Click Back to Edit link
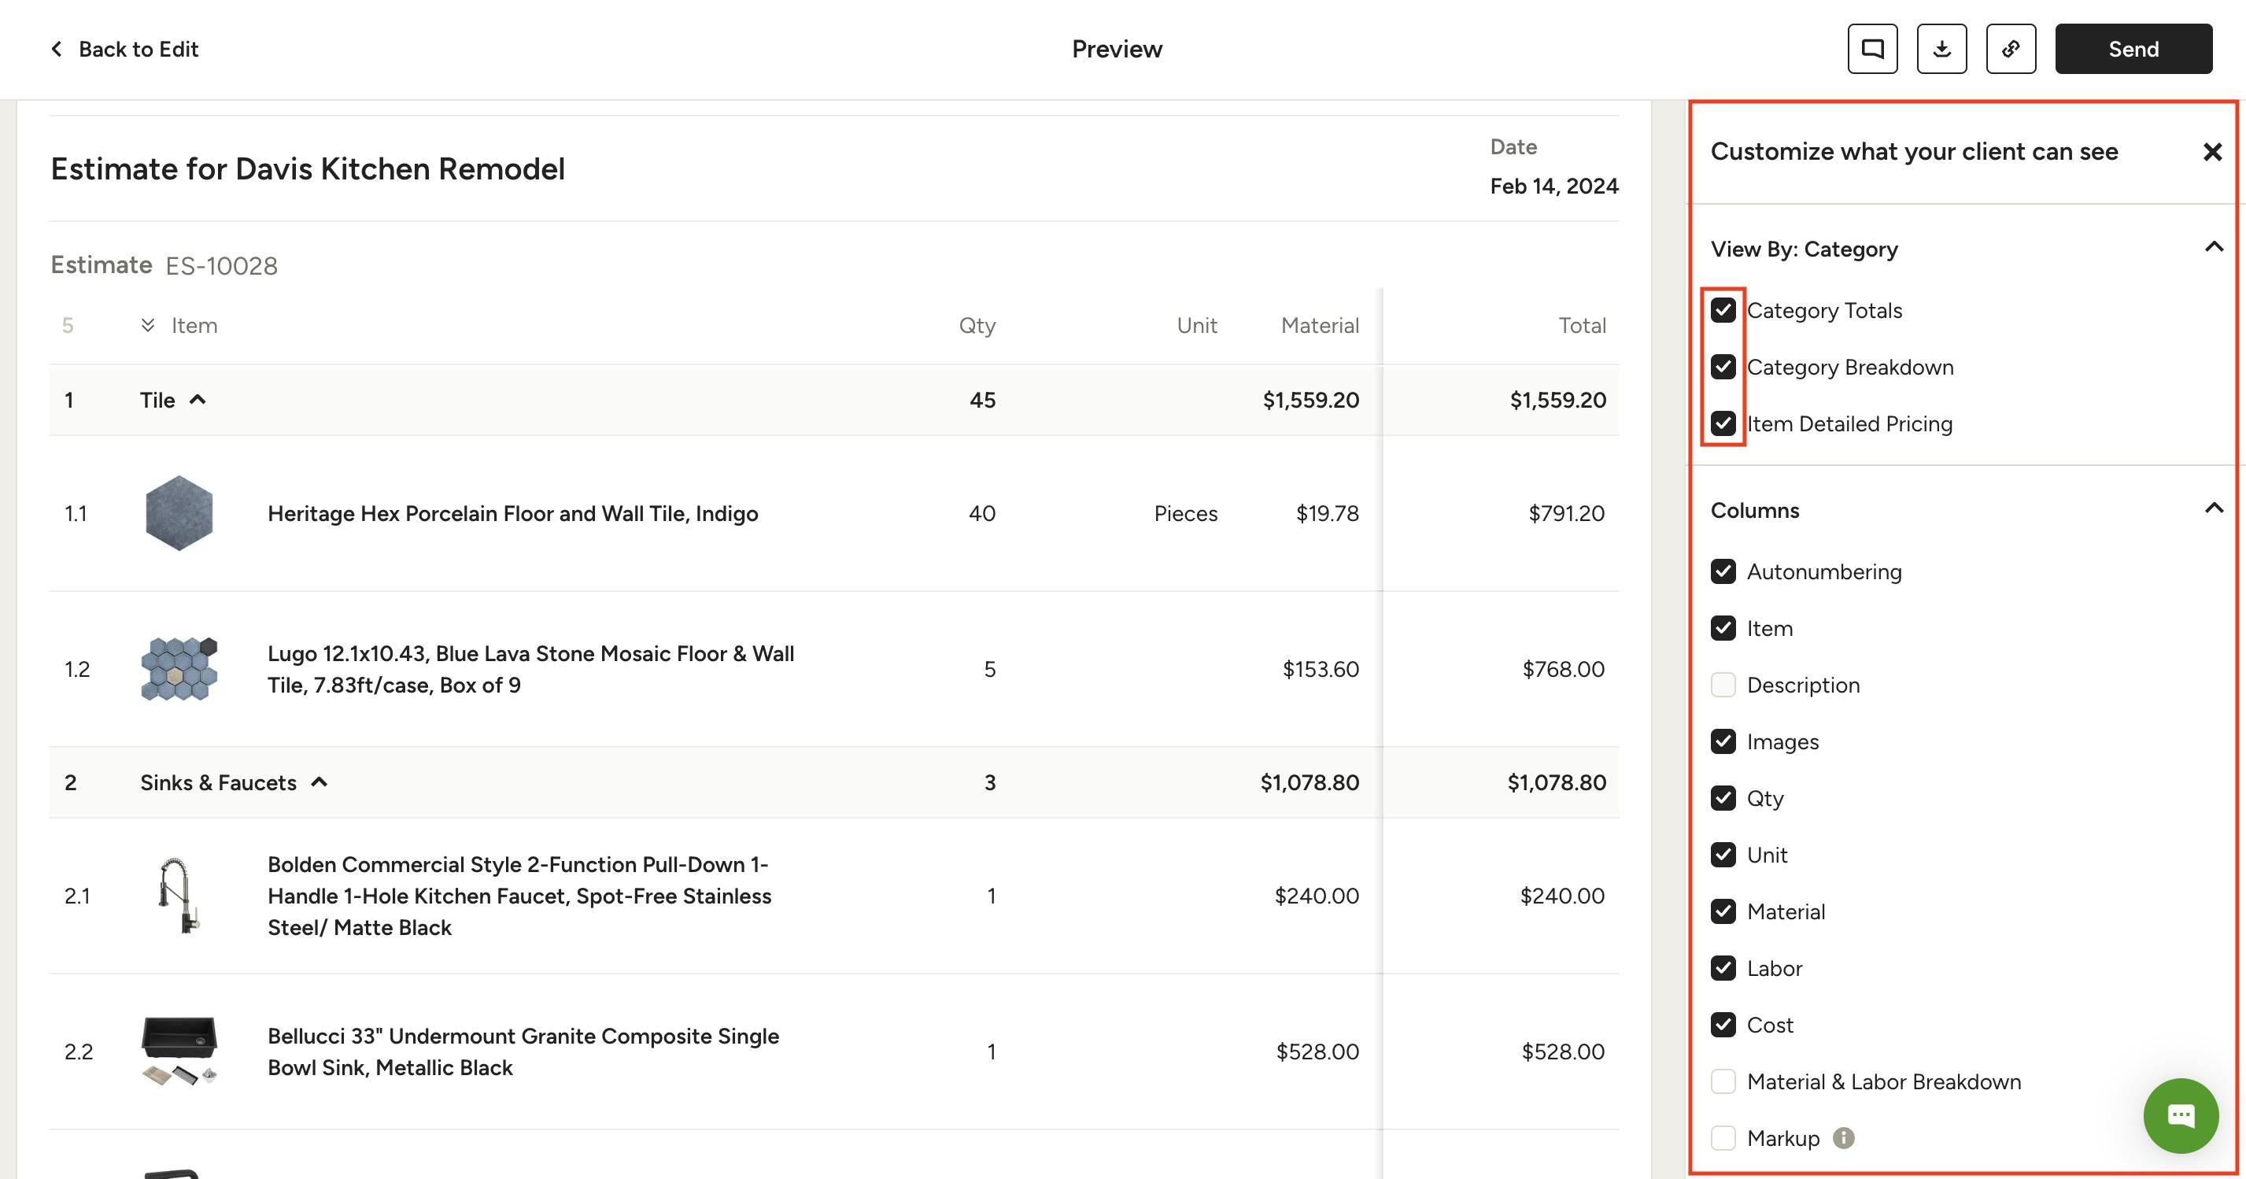The image size is (2246, 1179). [138, 49]
